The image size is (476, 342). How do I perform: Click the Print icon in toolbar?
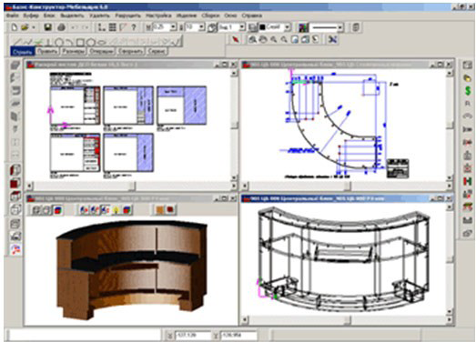pos(61,27)
